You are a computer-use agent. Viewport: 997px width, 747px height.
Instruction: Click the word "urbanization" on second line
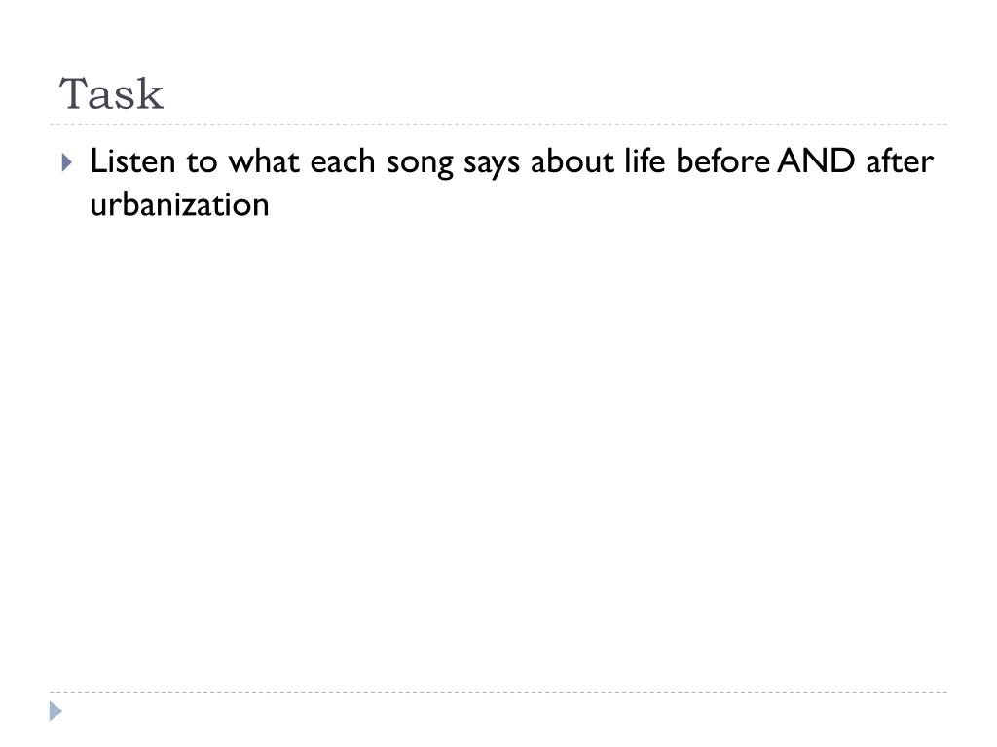[179, 204]
